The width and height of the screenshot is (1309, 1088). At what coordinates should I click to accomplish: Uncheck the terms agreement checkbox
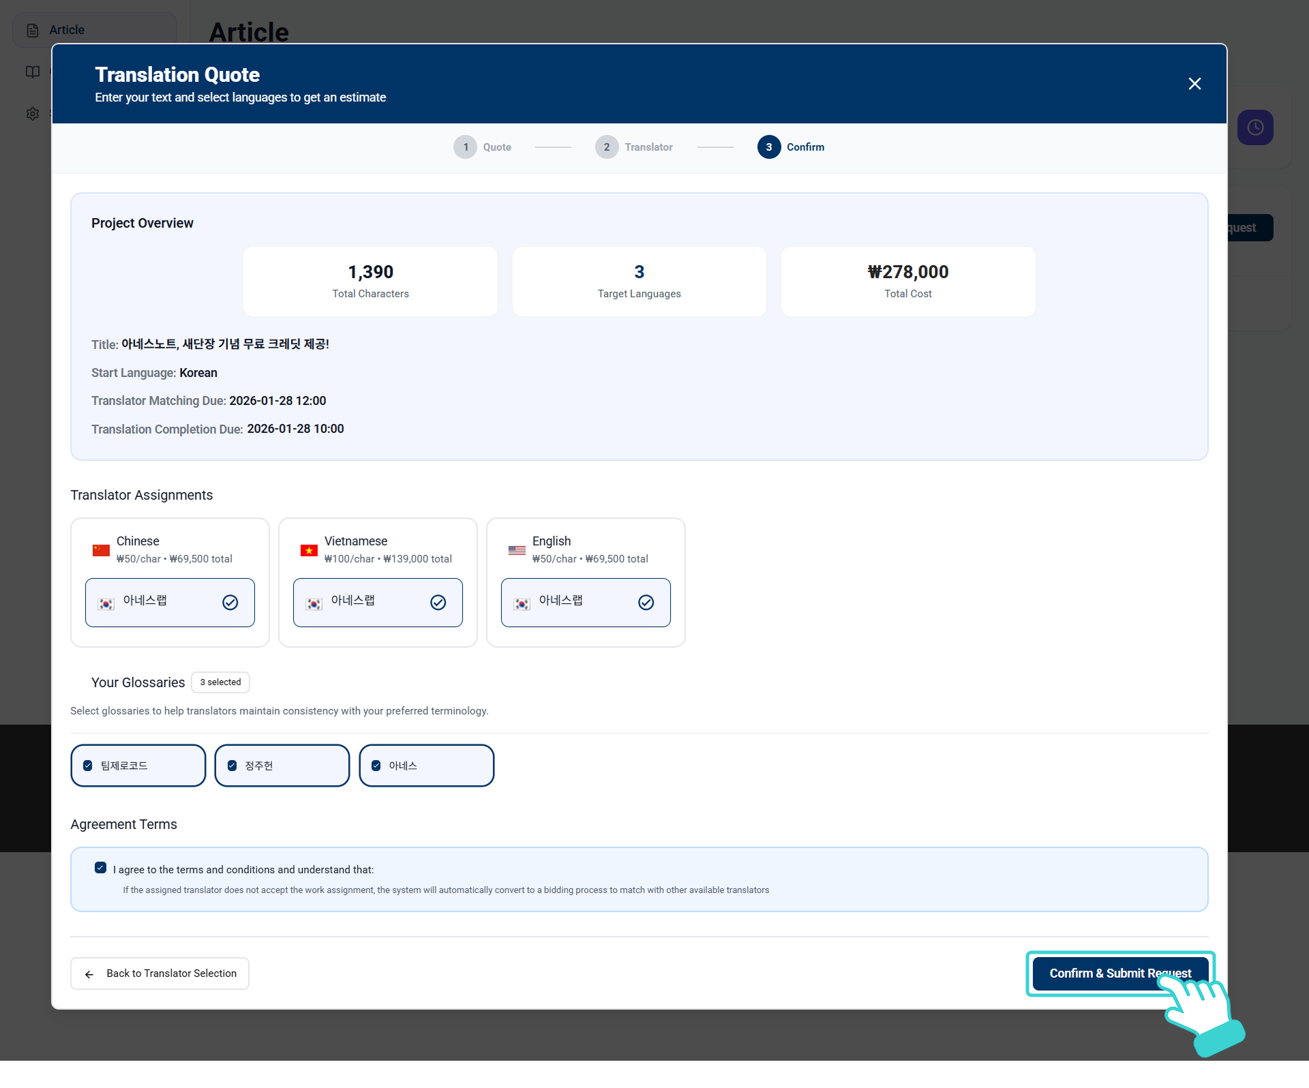tap(101, 868)
